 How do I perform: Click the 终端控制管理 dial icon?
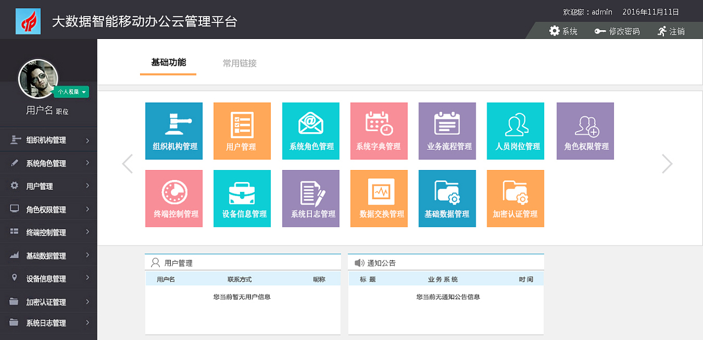click(174, 198)
